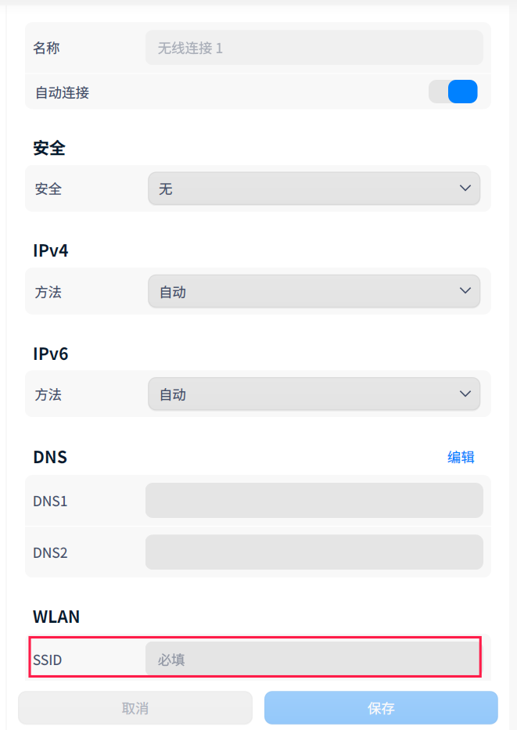This screenshot has height=730, width=517.
Task: Open the IPv6 方法 dropdown
Action: [x=314, y=394]
